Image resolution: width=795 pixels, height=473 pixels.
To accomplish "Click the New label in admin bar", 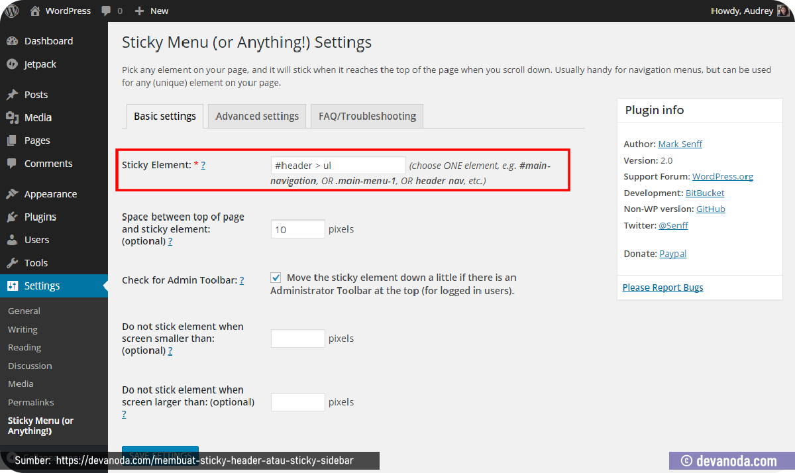I will pyautogui.click(x=159, y=11).
